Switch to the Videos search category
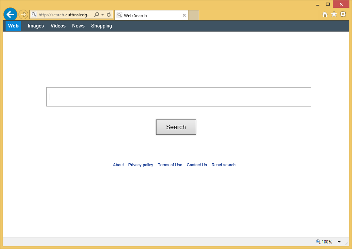The width and height of the screenshot is (352, 249). (x=58, y=26)
